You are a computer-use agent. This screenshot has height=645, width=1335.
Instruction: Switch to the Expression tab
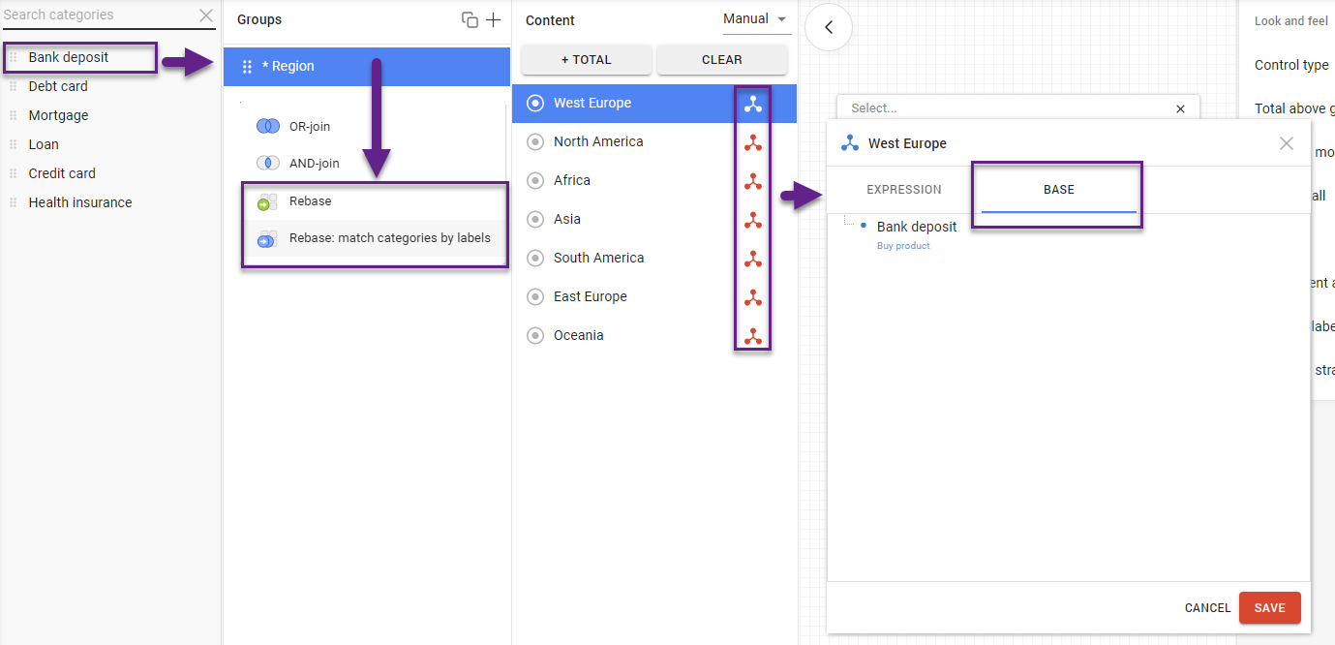click(x=903, y=190)
